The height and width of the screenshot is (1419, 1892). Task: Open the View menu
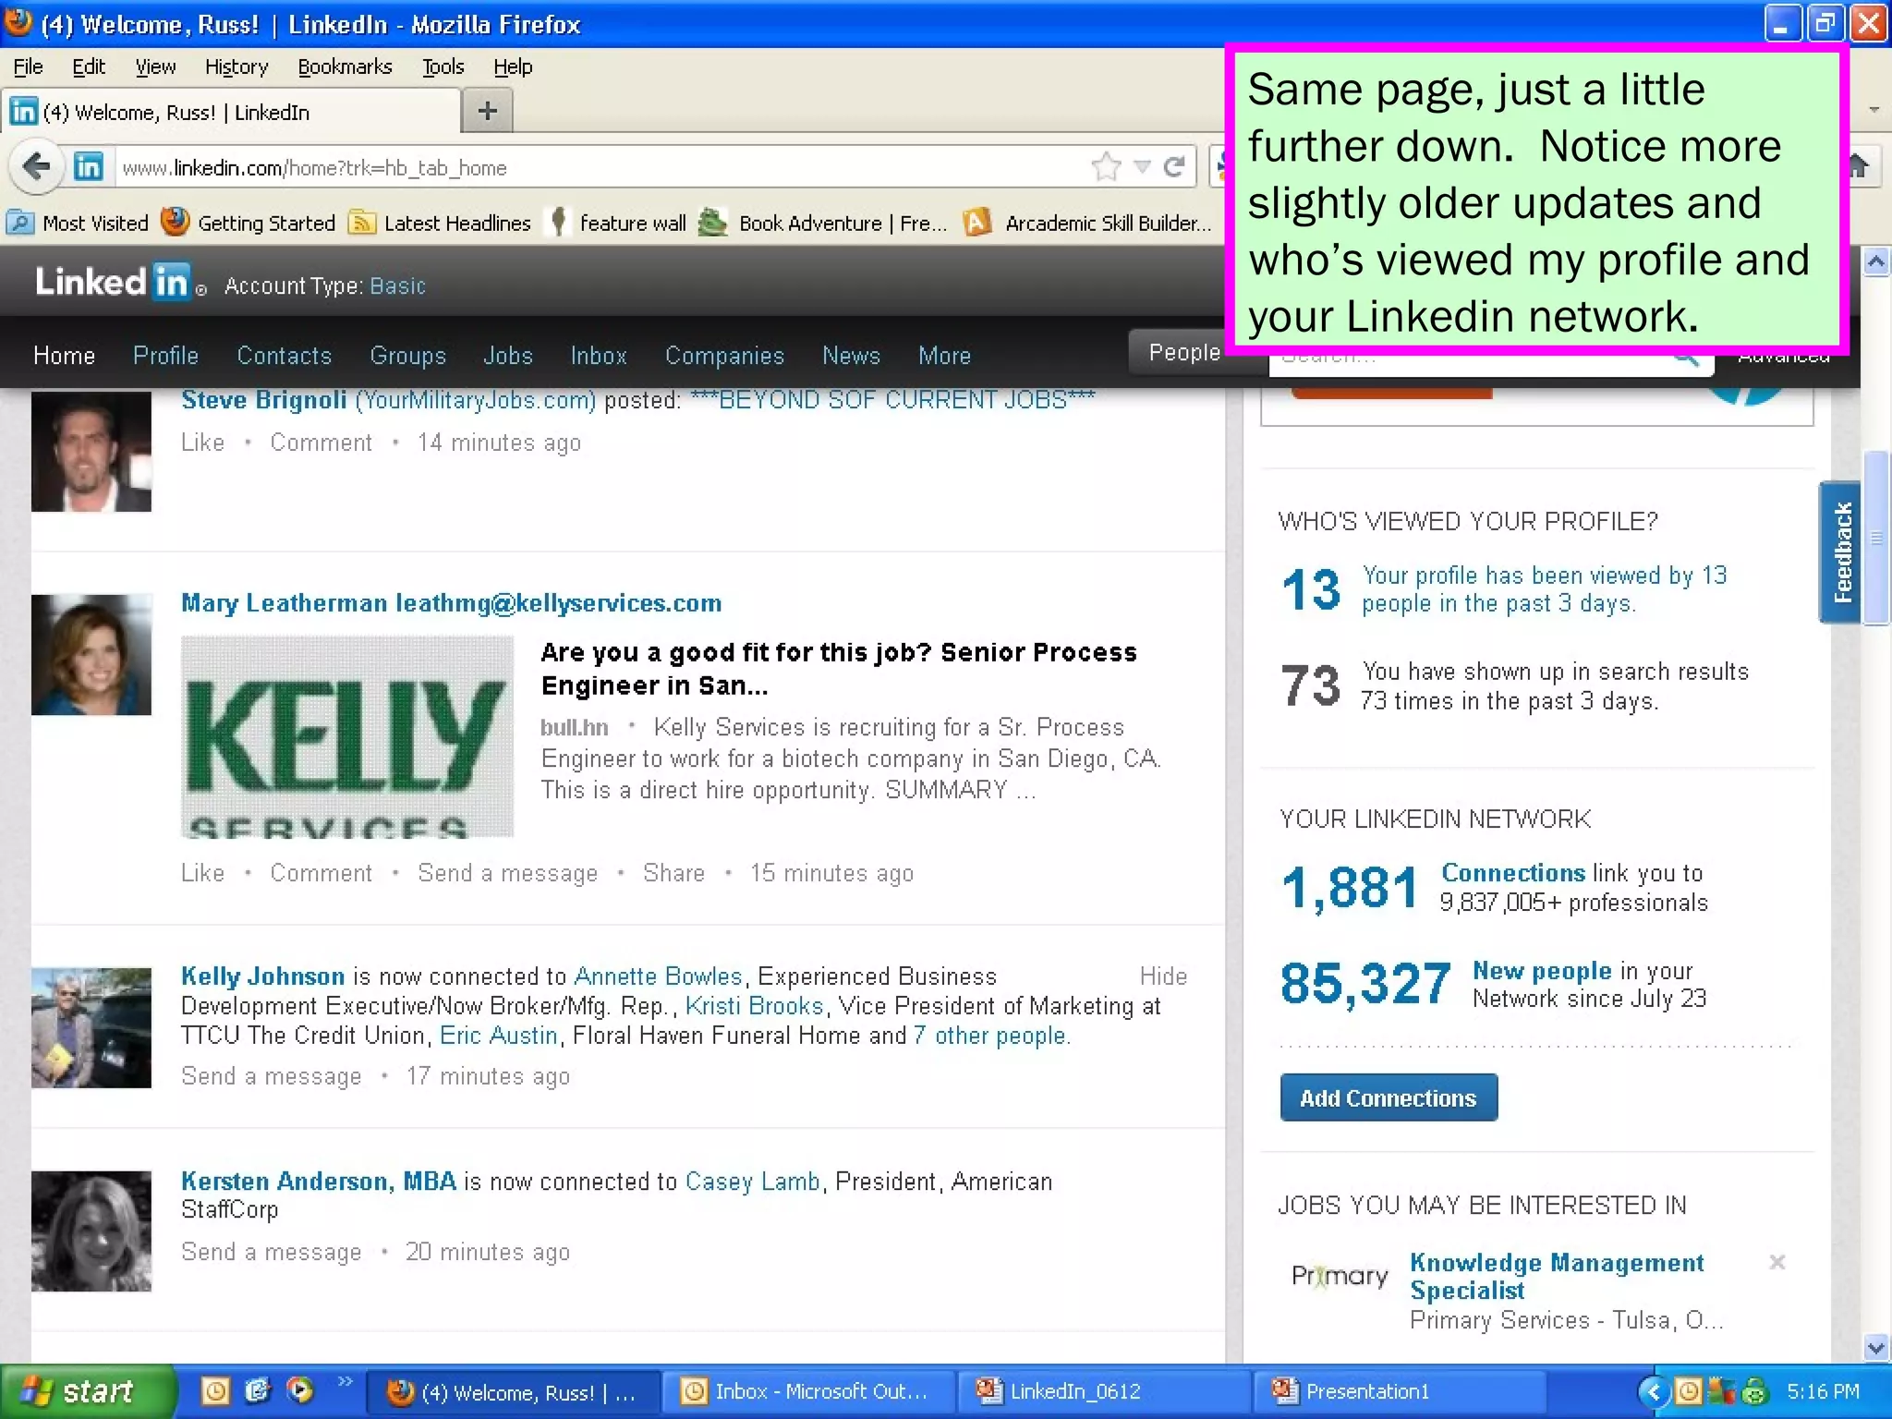point(155,67)
